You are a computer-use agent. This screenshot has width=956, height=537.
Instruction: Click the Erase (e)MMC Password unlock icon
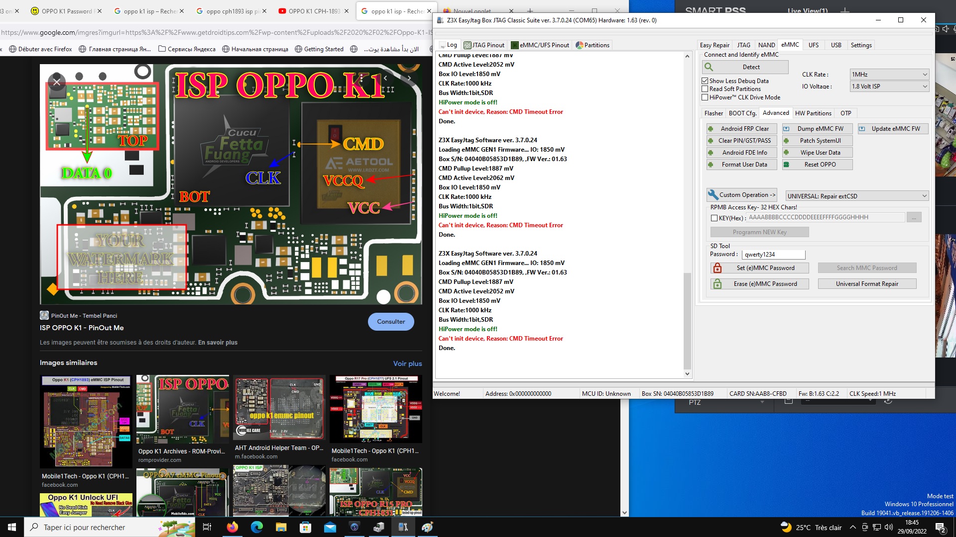click(717, 284)
